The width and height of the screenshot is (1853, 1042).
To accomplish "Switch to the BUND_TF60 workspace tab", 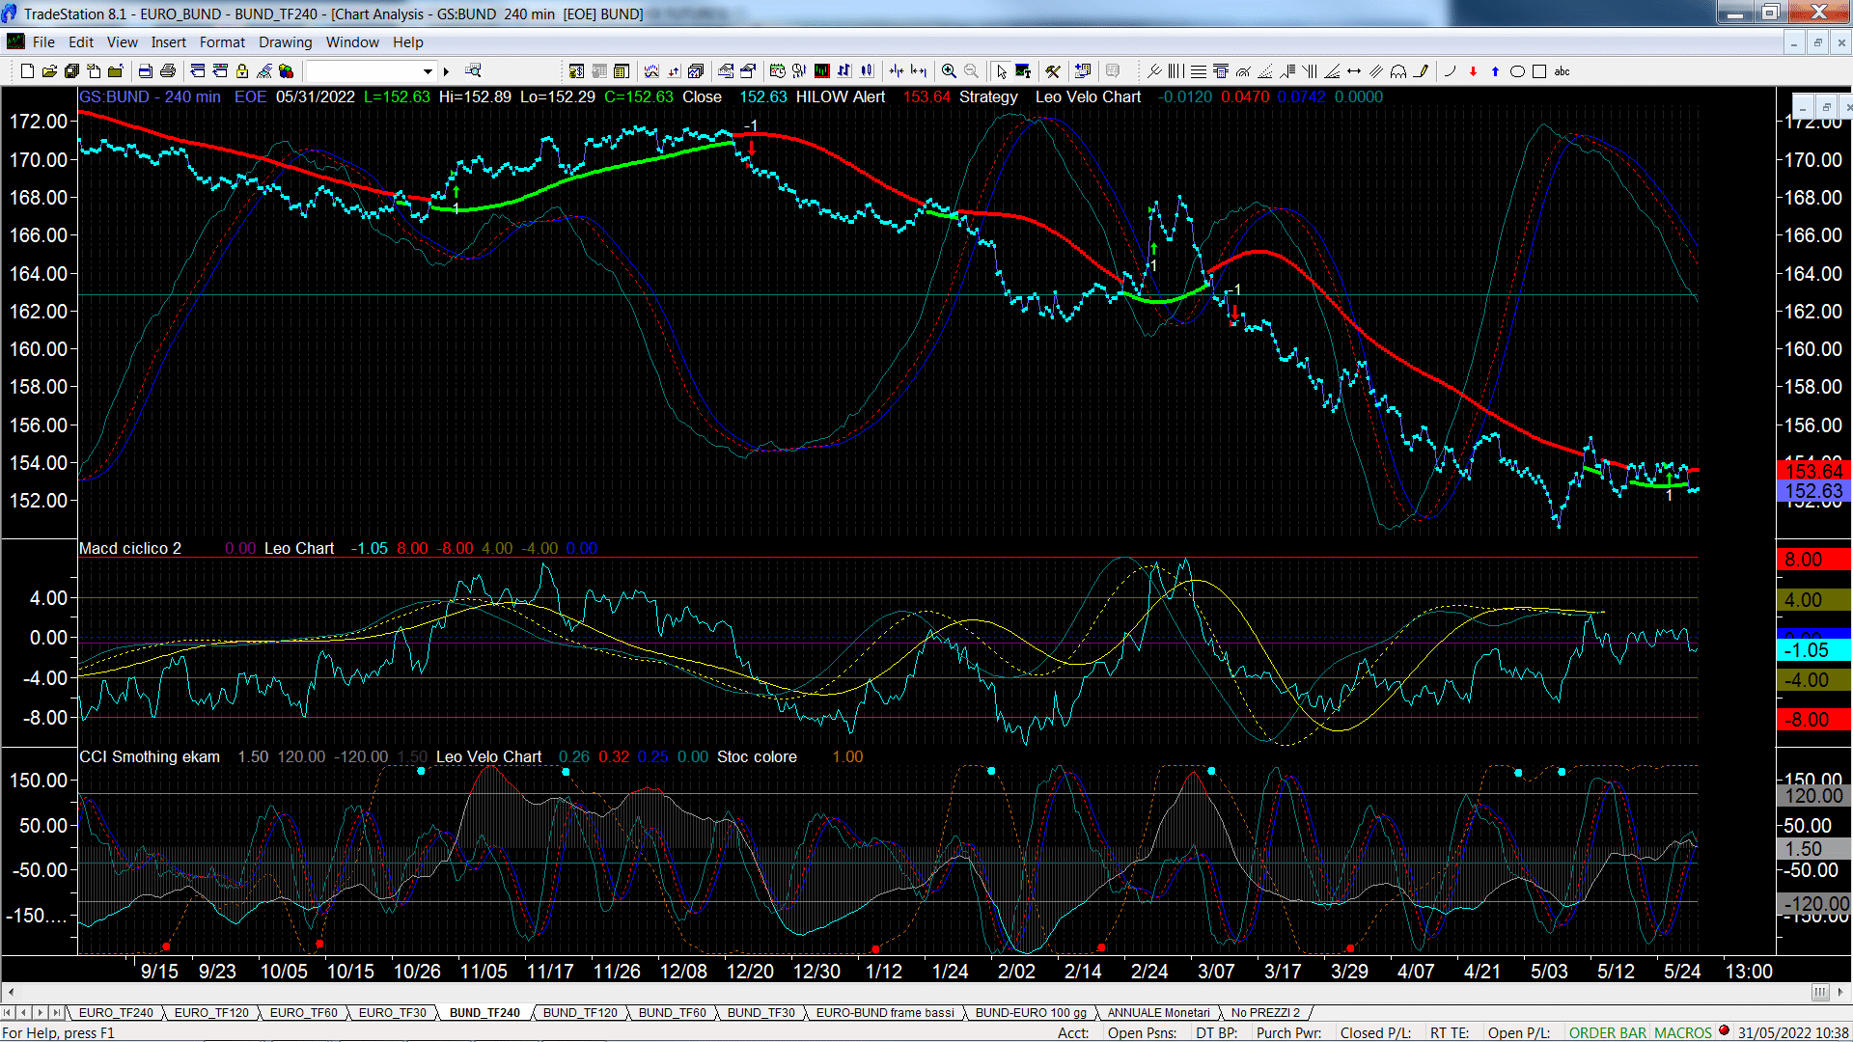I will pos(672,1013).
